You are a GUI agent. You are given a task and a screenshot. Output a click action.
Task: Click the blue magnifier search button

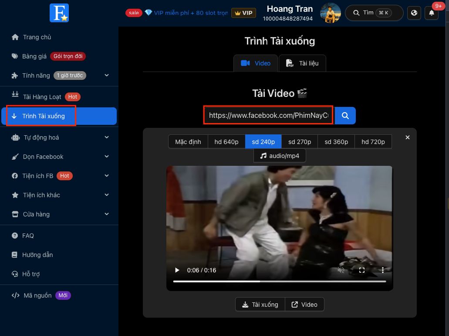(x=345, y=116)
